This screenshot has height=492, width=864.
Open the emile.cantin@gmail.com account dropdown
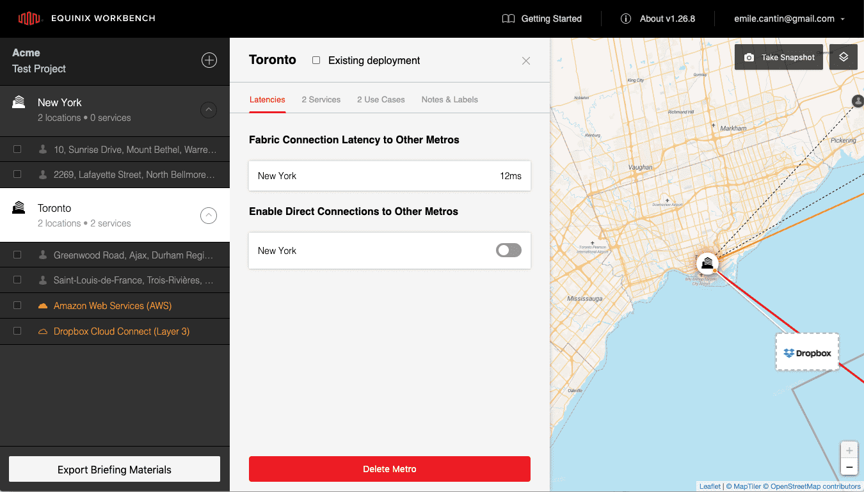789,19
